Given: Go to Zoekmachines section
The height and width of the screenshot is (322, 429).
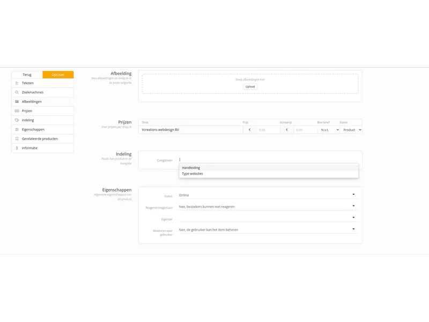Looking at the screenshot, I should [43, 92].
